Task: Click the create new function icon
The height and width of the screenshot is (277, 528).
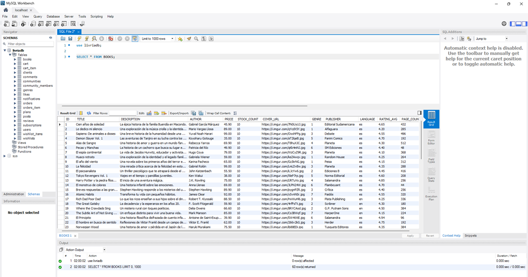Action: [x=64, y=24]
